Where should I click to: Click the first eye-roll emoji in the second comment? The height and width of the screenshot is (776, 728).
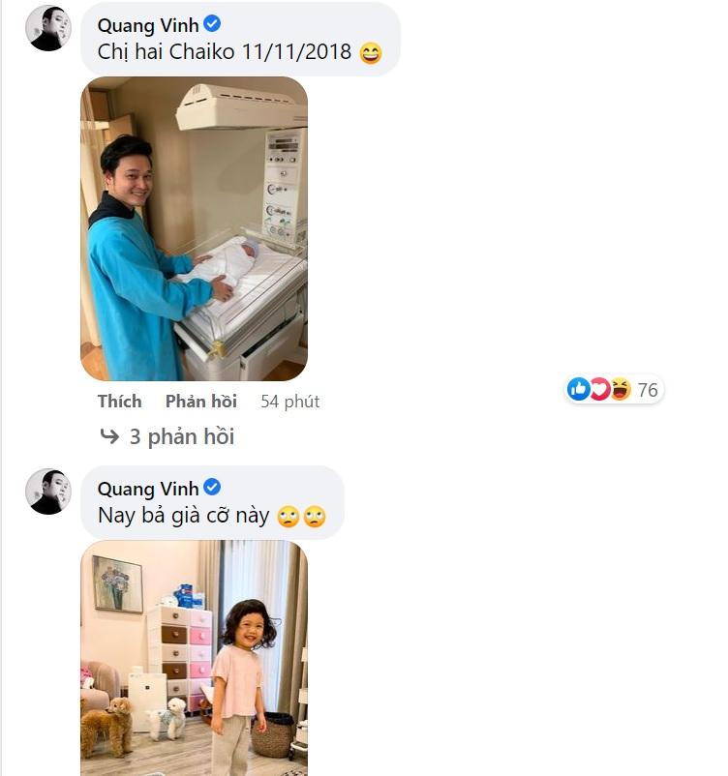tap(288, 517)
